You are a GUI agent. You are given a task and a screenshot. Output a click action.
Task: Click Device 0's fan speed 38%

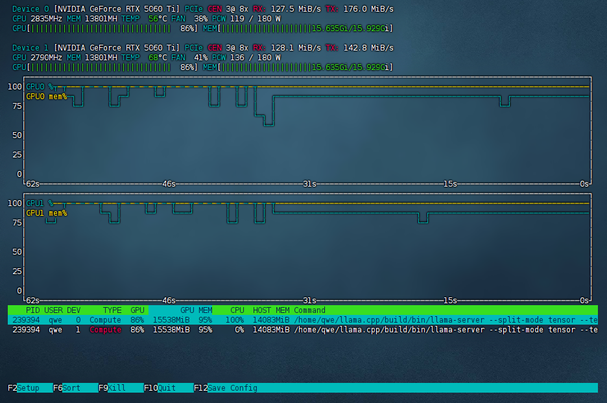[x=200, y=19]
